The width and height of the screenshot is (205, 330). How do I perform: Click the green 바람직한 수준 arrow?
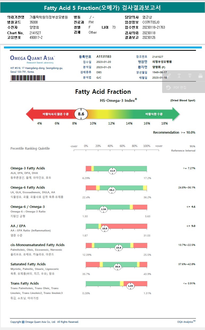tap(157, 114)
